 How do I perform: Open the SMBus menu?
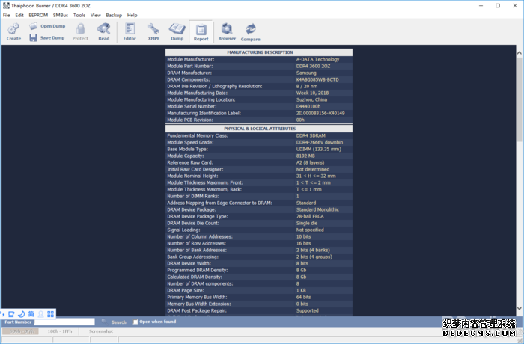[x=61, y=15]
